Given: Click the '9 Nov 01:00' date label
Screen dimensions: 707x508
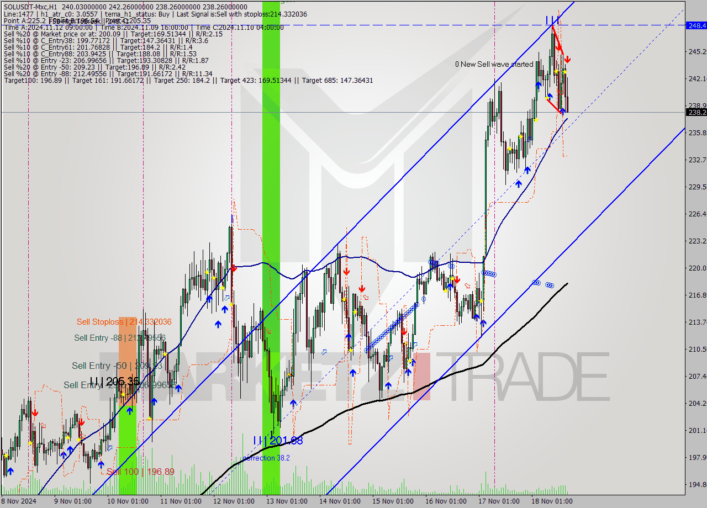Looking at the screenshot, I should pyautogui.click(x=72, y=501).
